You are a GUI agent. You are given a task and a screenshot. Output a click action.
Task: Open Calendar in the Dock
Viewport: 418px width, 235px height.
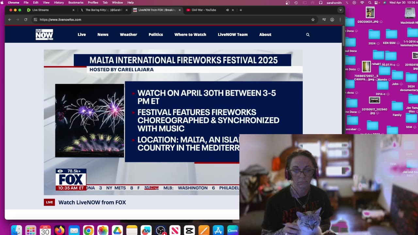[45, 230]
